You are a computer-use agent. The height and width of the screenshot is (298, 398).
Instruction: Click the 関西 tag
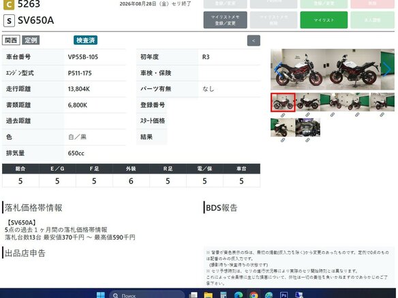[x=11, y=40]
